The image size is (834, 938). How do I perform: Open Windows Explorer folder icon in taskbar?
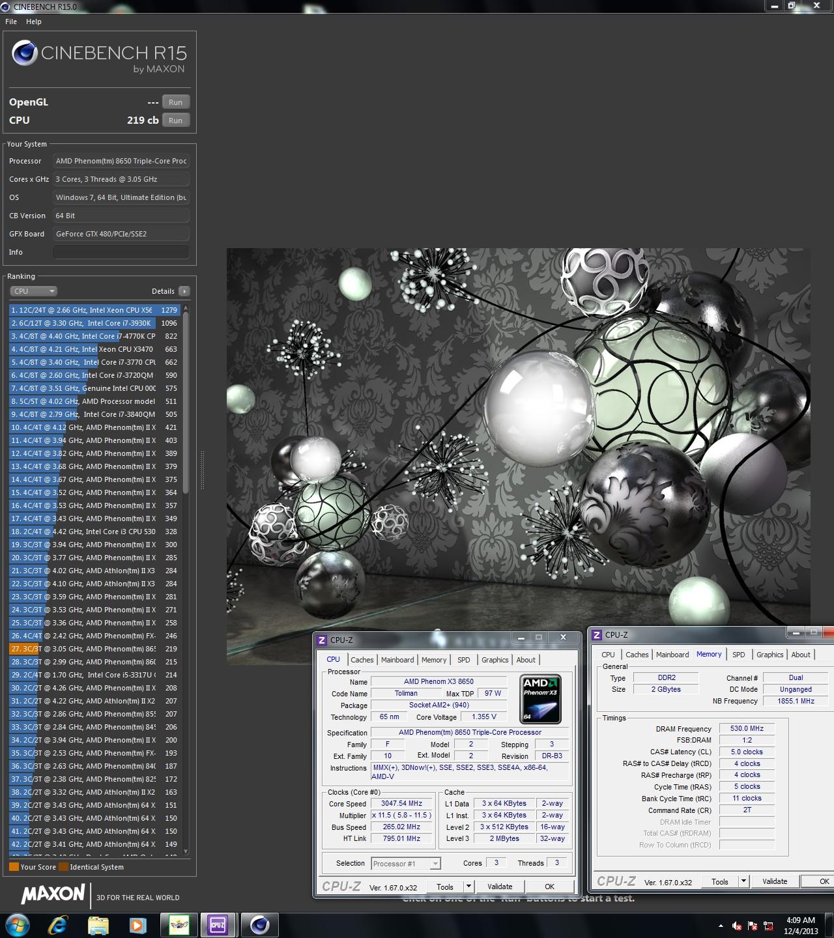(x=98, y=924)
